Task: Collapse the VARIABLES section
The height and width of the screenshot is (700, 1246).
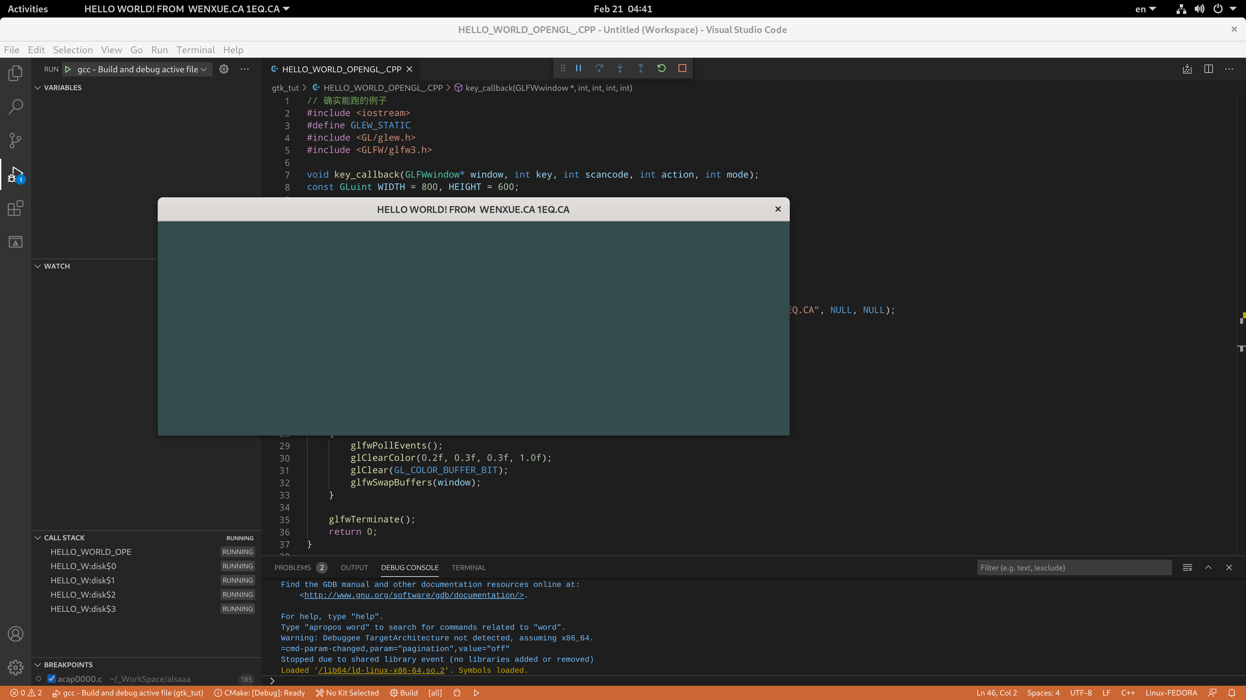Action: click(x=37, y=87)
